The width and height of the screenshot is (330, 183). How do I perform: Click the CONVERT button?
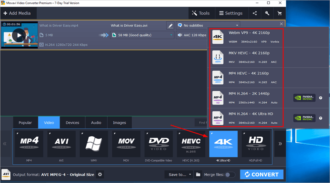click(262, 174)
